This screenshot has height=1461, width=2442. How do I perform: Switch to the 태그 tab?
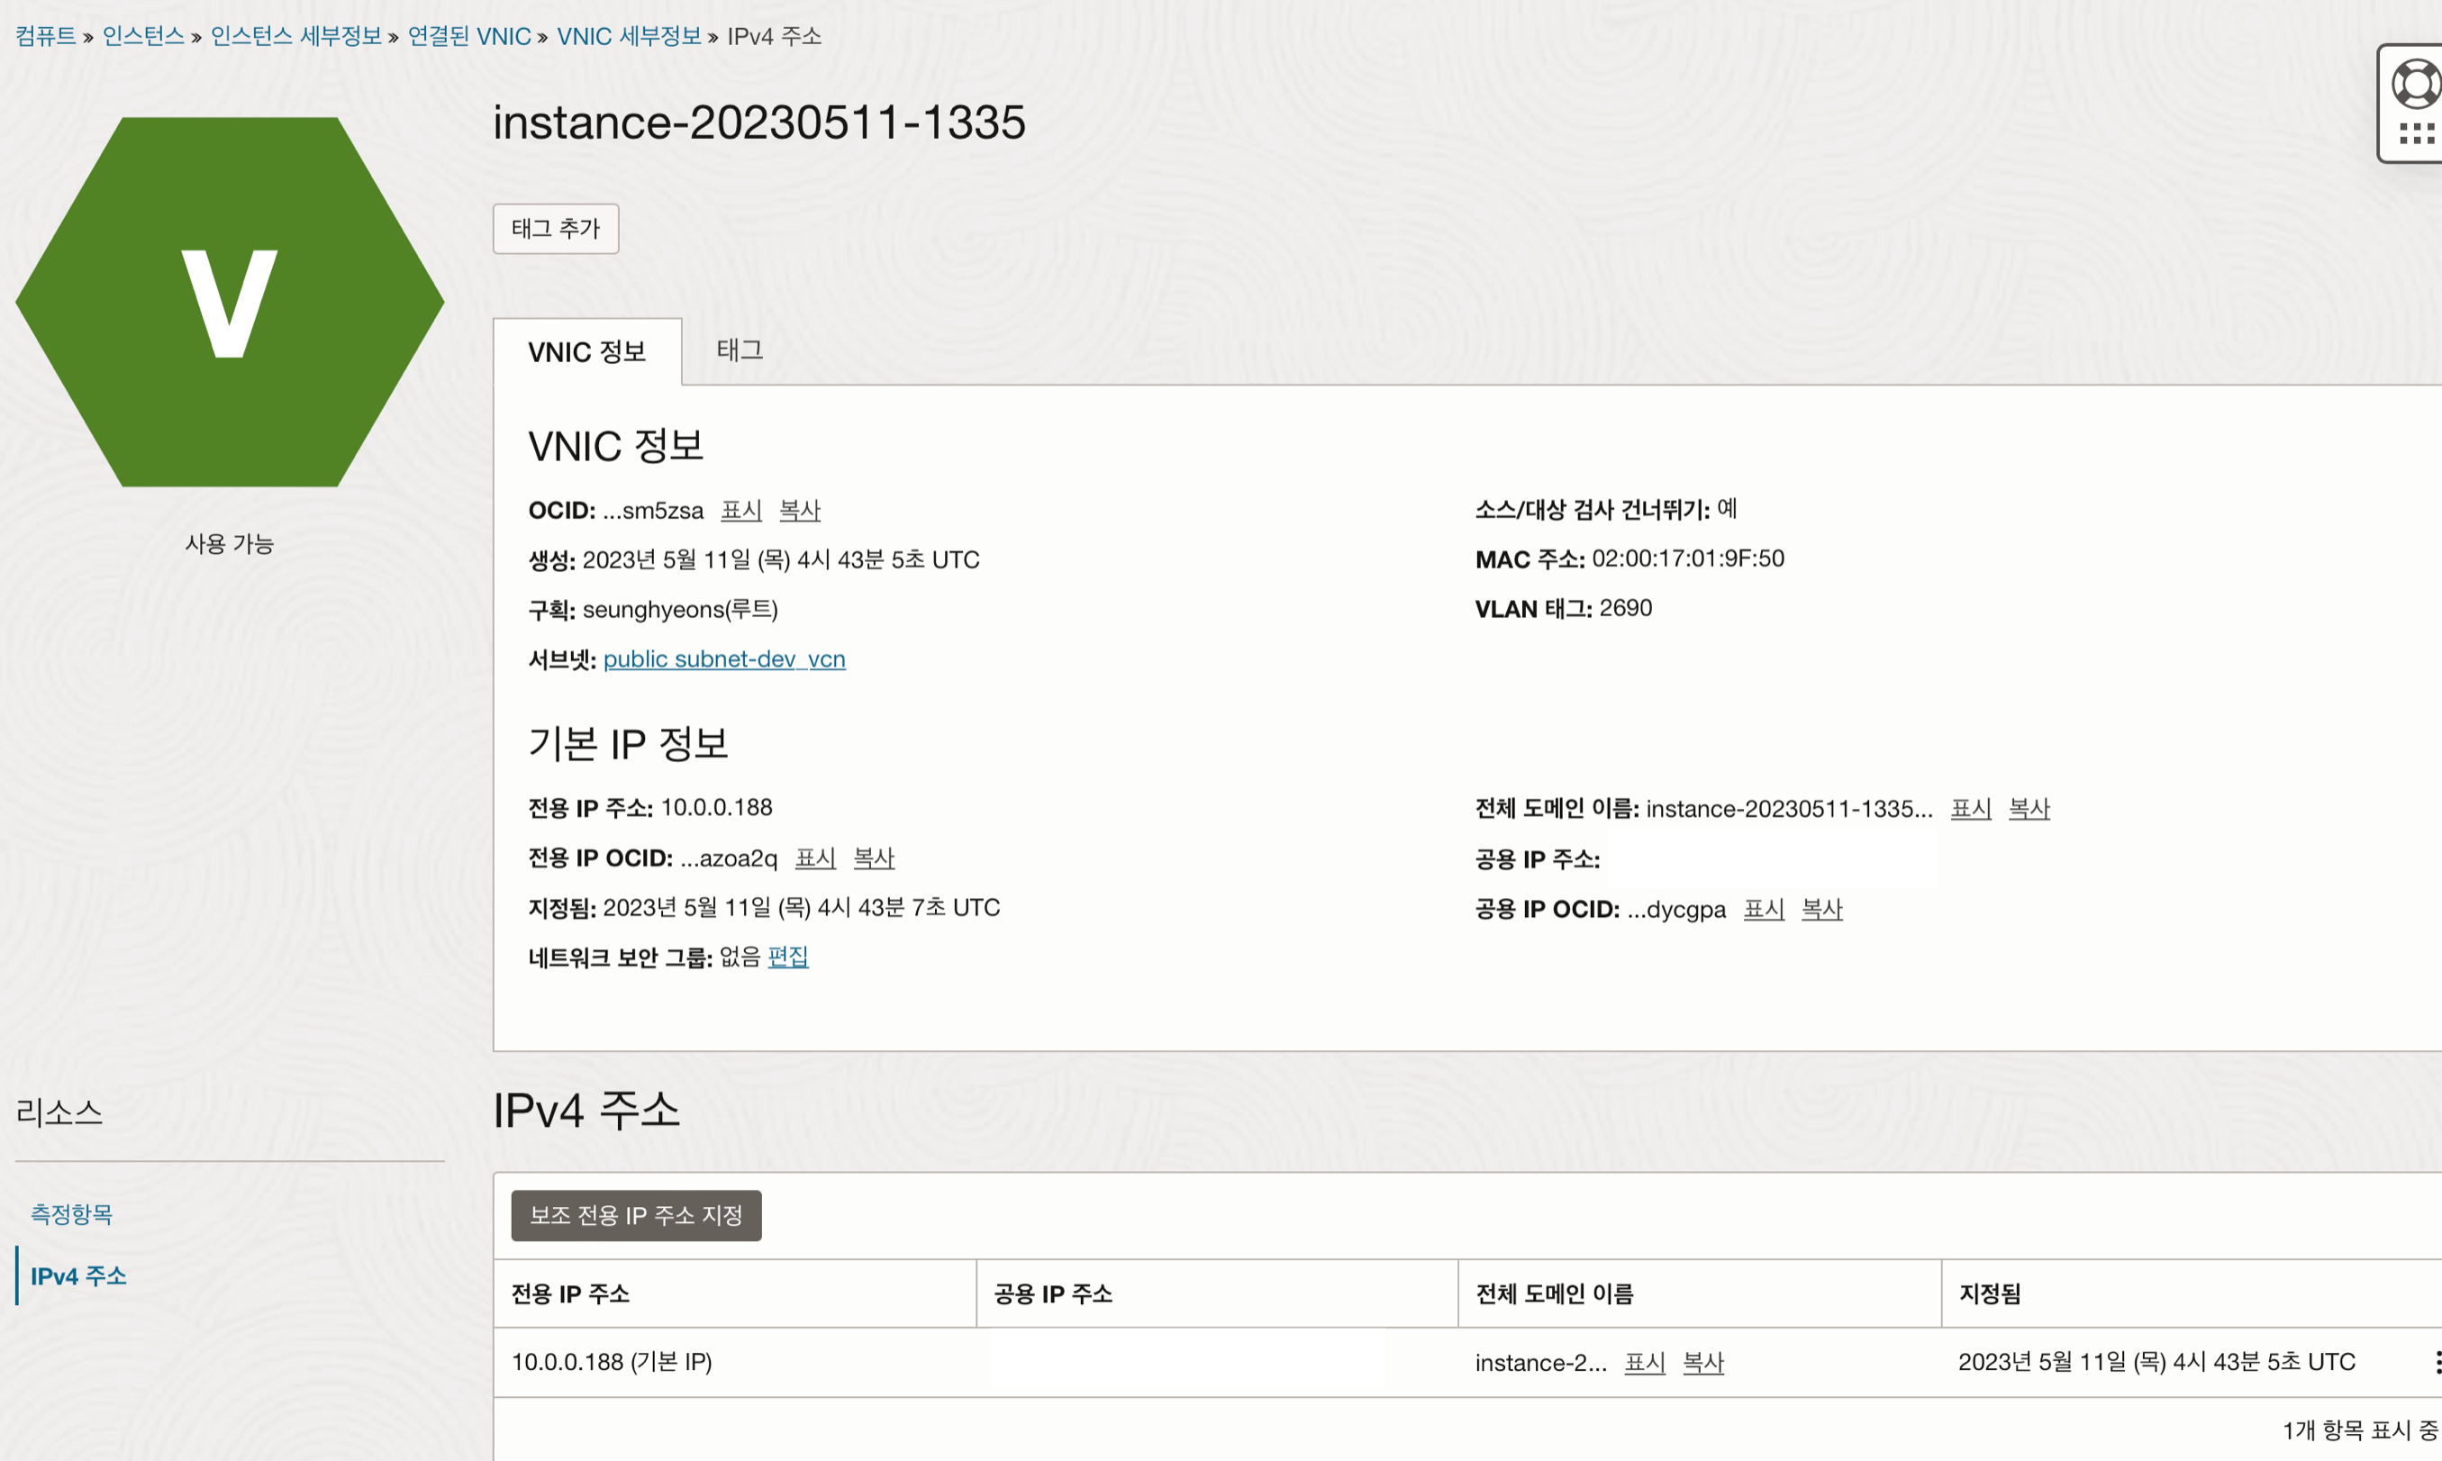tap(740, 350)
